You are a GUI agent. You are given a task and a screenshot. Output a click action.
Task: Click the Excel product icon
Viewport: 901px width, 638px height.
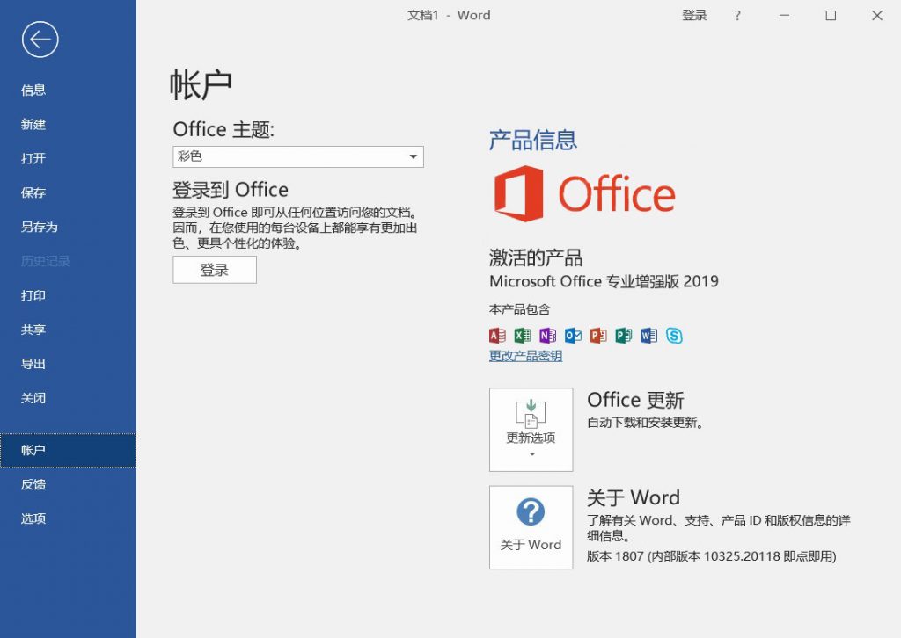[x=521, y=335]
